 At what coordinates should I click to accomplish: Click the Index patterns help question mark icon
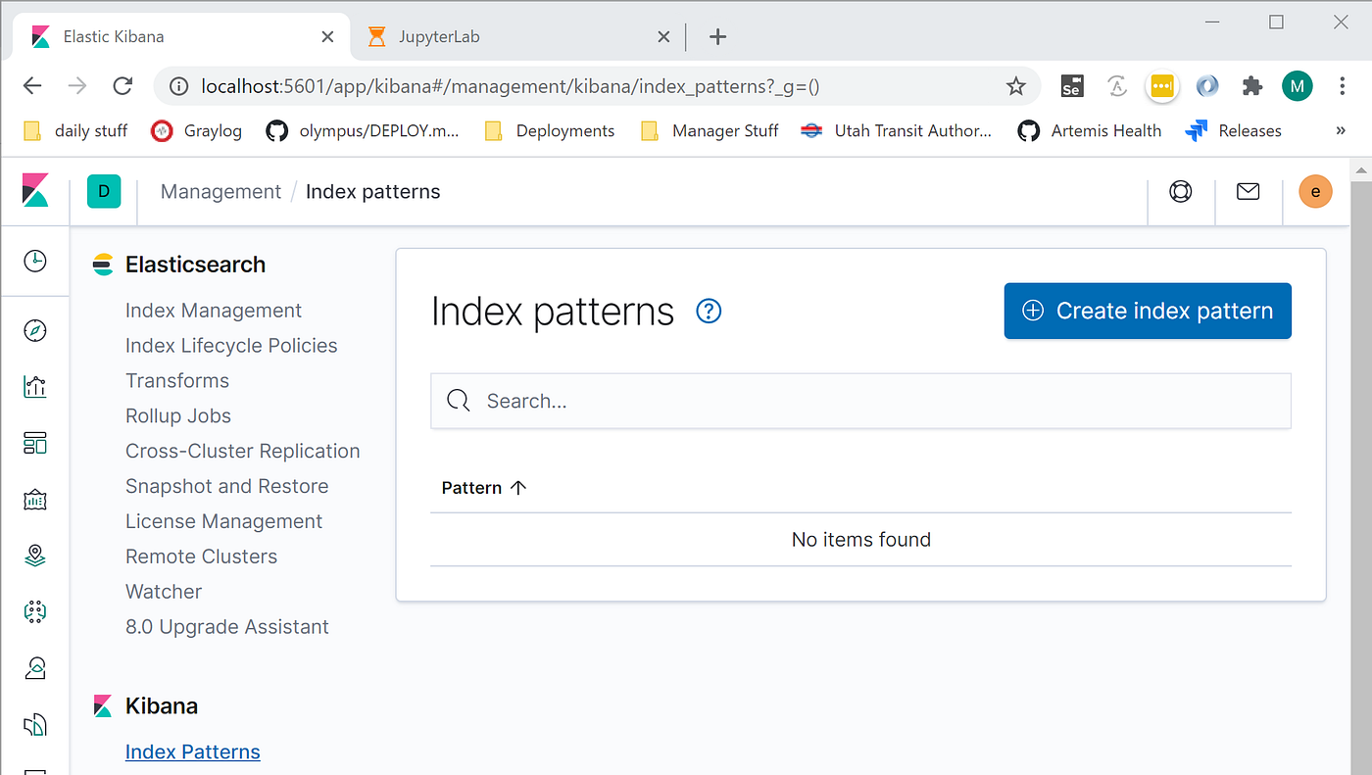[x=709, y=312]
